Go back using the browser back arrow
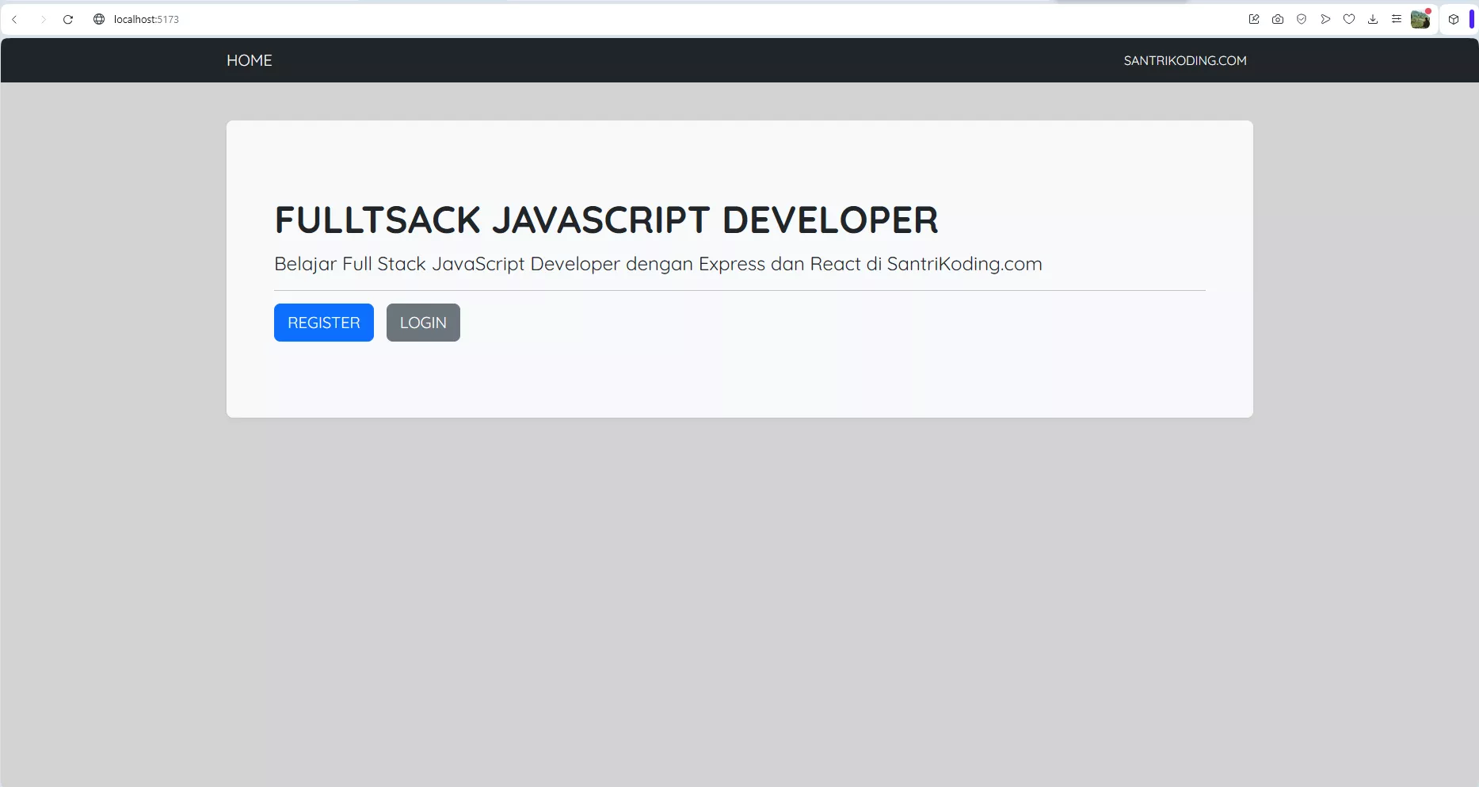The image size is (1479, 787). click(14, 19)
